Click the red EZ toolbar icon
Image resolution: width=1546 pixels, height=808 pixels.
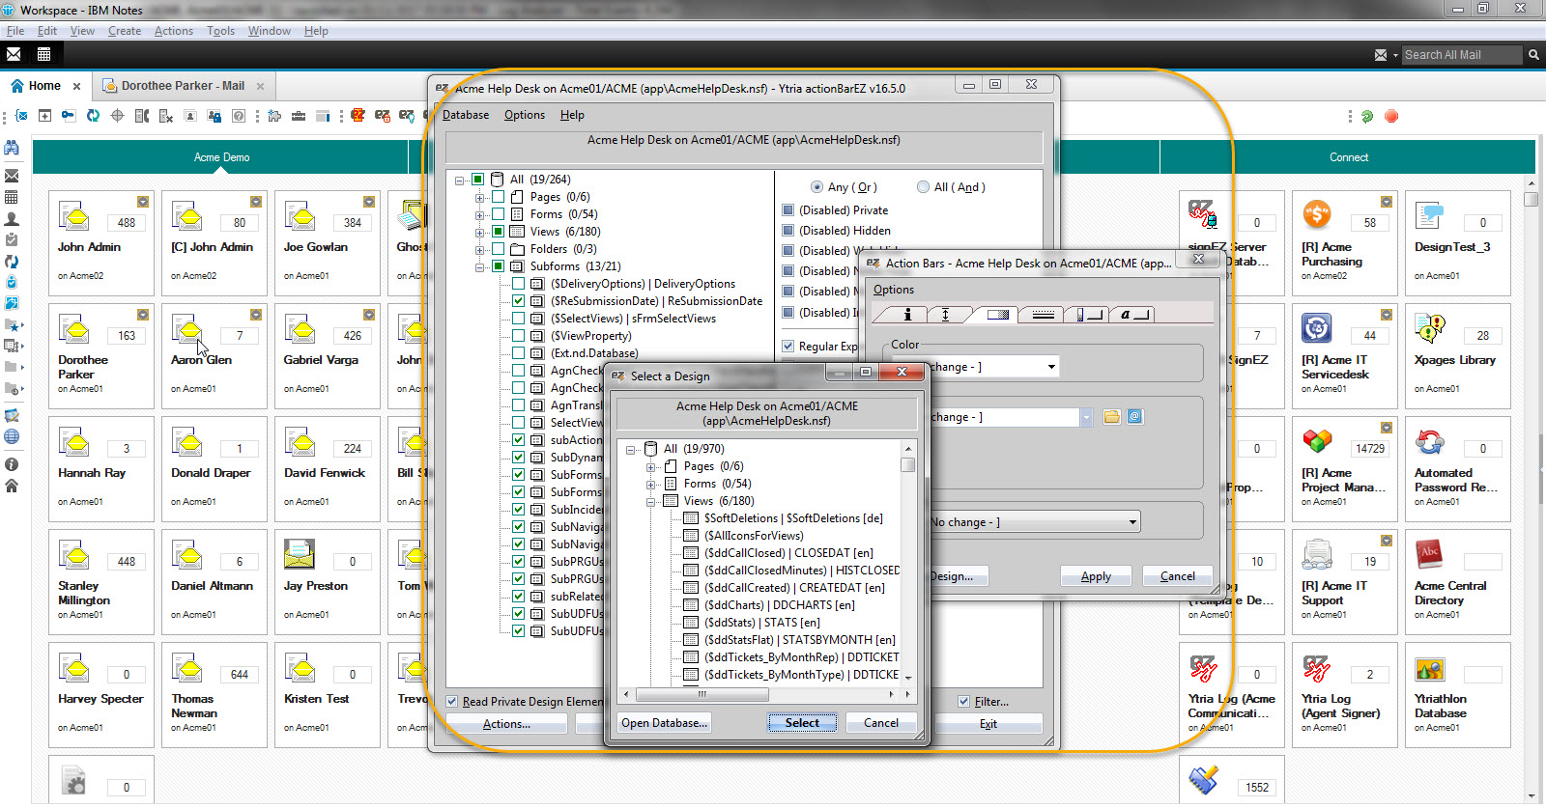pos(358,116)
